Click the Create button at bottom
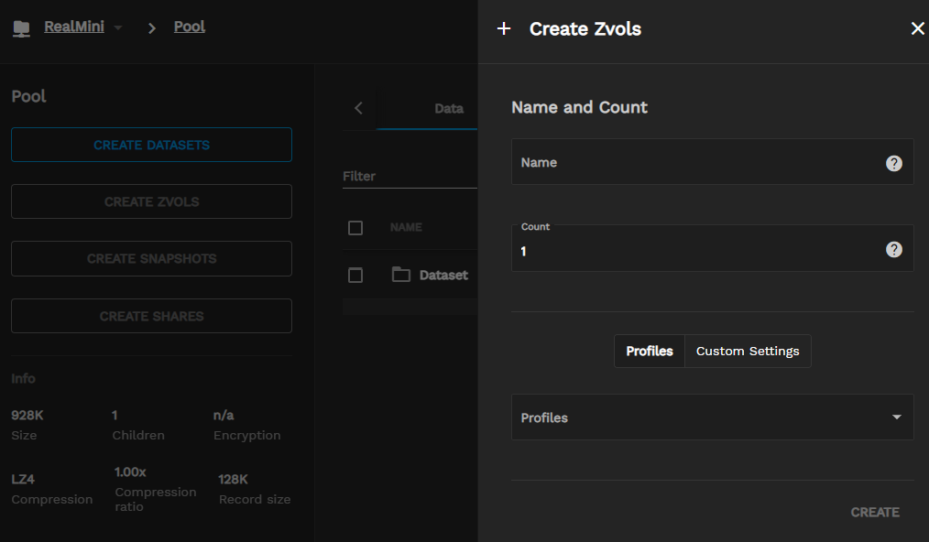 click(x=874, y=512)
